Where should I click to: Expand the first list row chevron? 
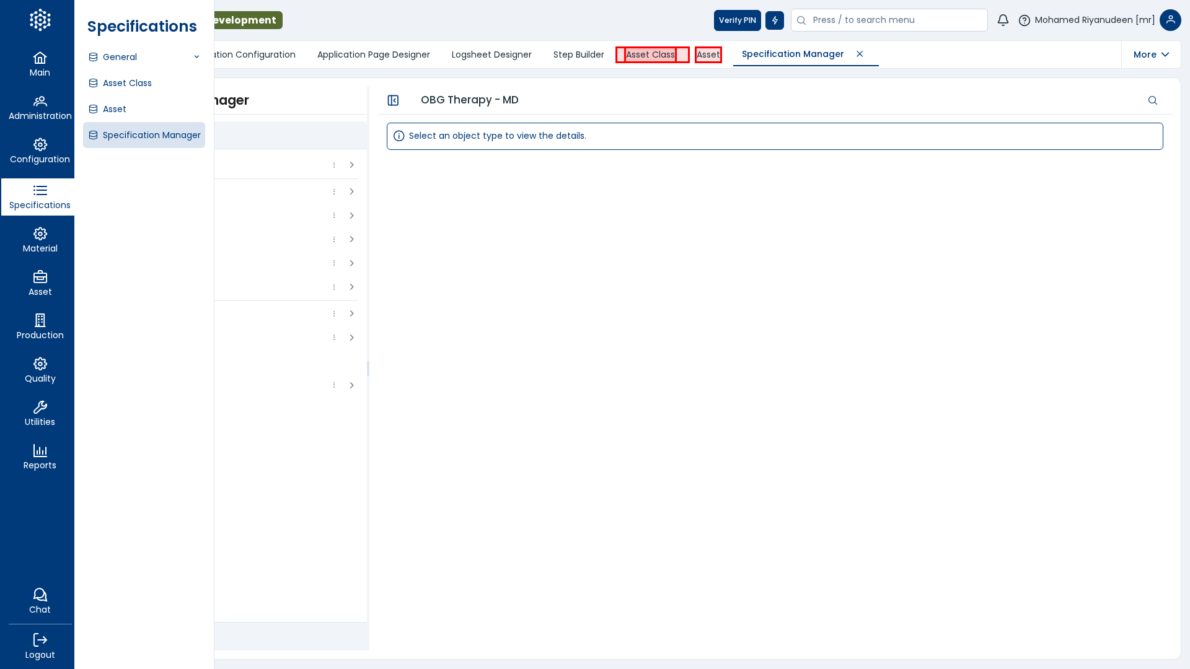pos(351,165)
